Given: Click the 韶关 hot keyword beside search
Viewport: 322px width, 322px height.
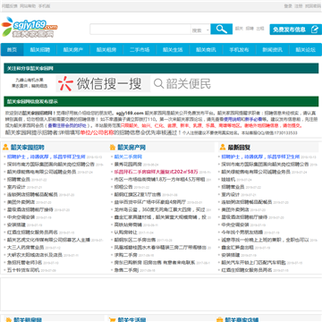Looking at the screenshot, I should [239, 29].
